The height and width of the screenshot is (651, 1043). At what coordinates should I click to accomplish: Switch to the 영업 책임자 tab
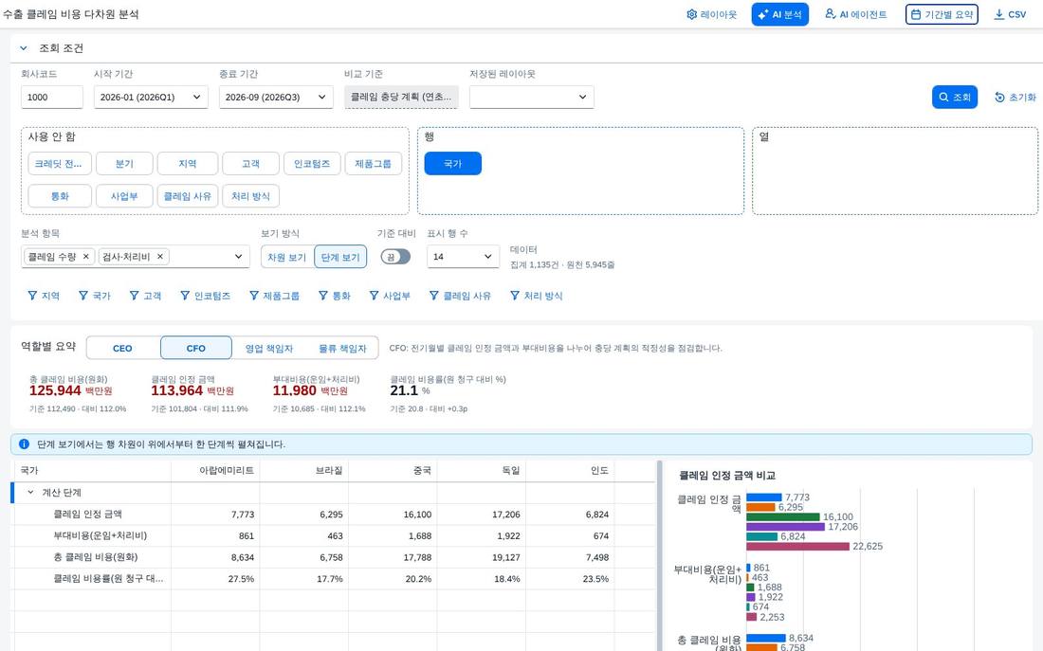268,348
